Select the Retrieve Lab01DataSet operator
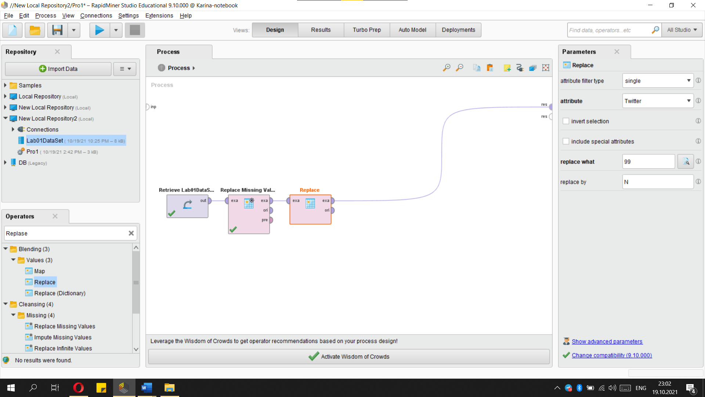The image size is (705, 397). tap(187, 206)
